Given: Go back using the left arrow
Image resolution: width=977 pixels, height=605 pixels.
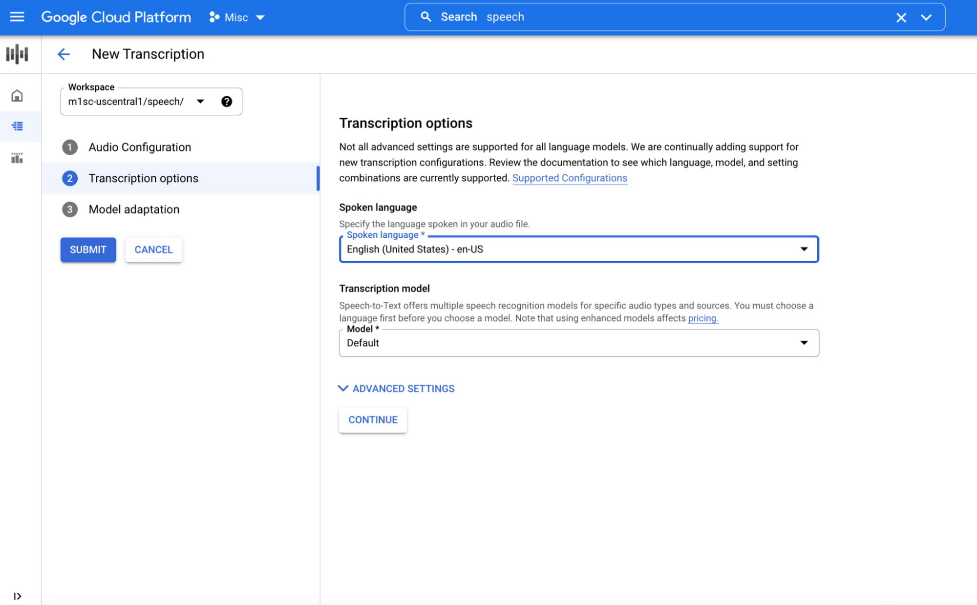Looking at the screenshot, I should (x=64, y=54).
